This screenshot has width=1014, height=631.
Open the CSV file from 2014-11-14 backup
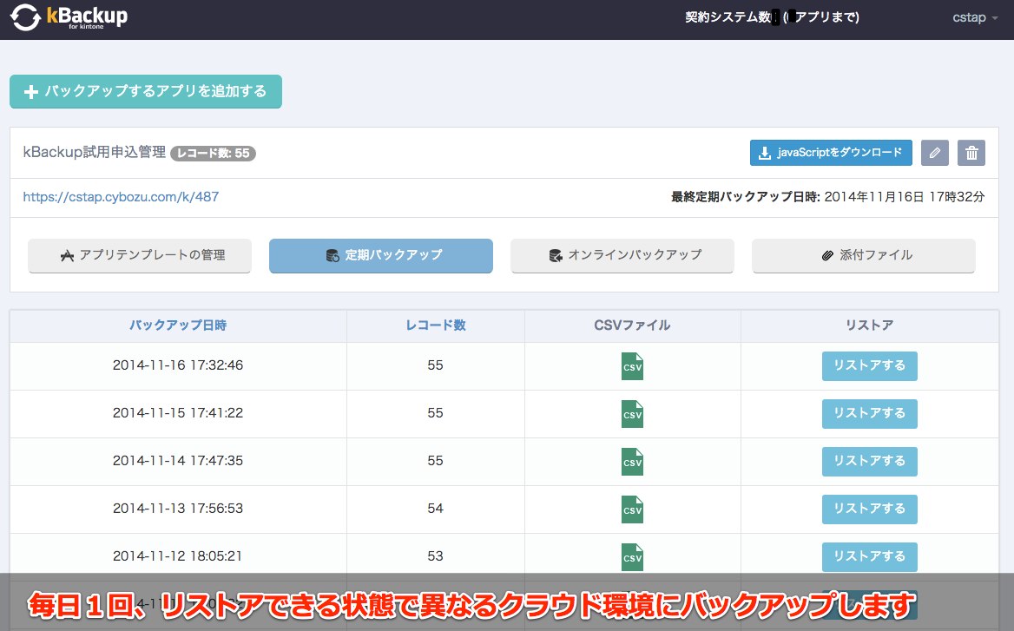[631, 461]
